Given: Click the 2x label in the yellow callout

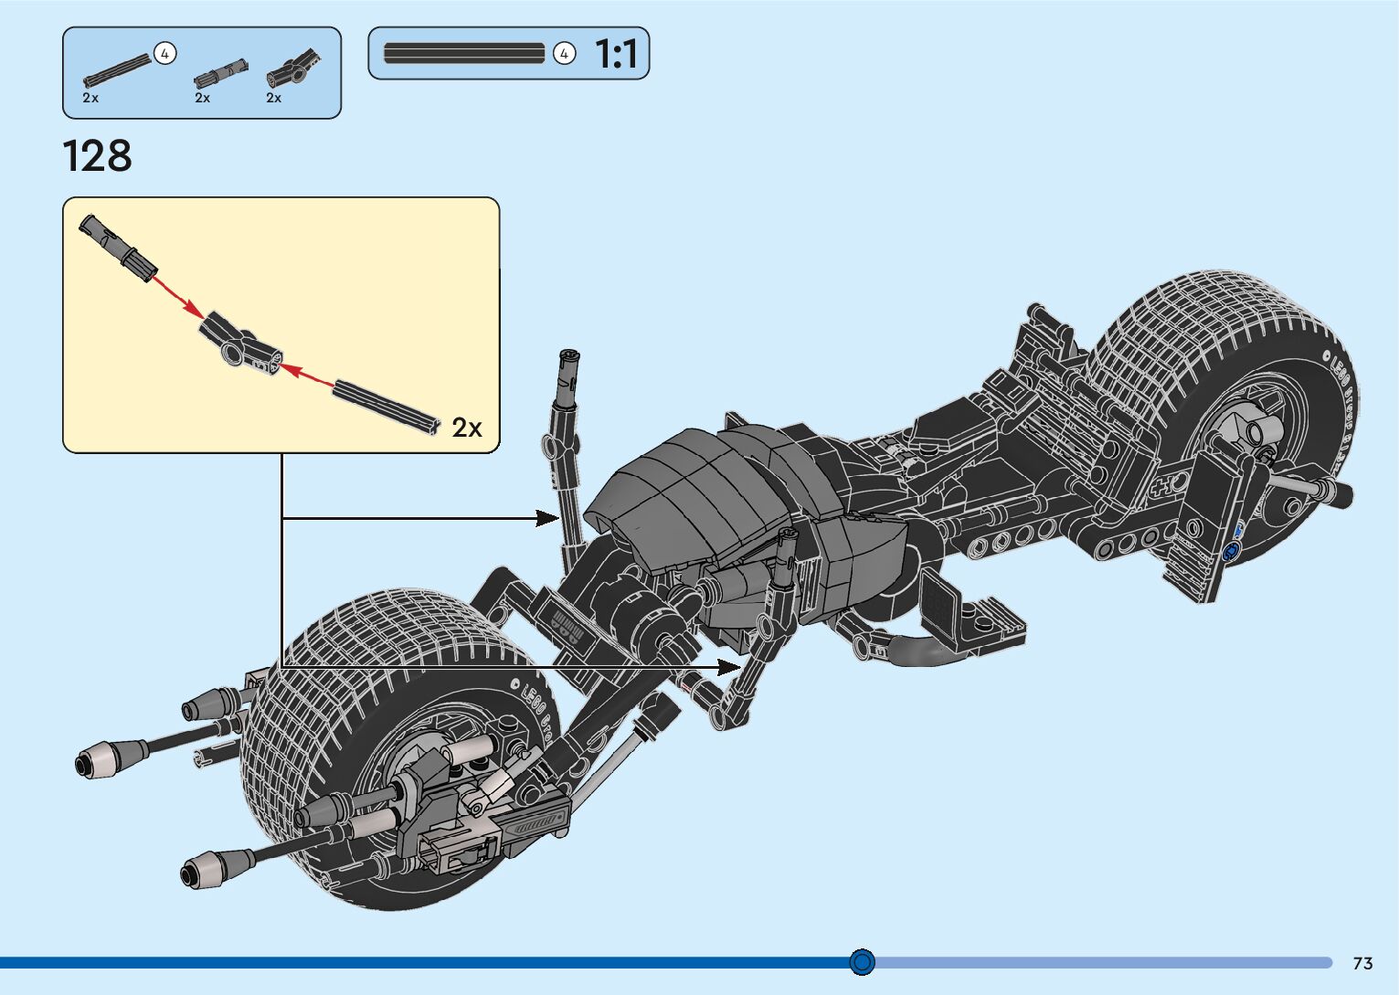Looking at the screenshot, I should pyautogui.click(x=467, y=428).
